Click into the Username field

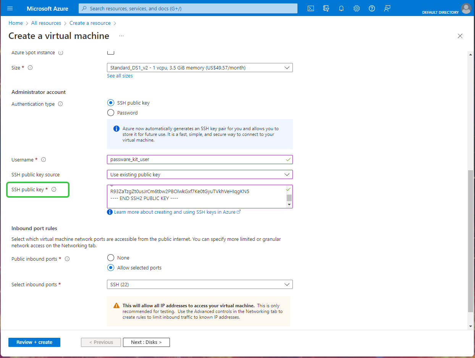click(200, 160)
